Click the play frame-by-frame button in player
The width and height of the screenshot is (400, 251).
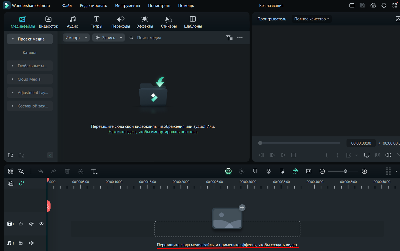tap(272, 155)
